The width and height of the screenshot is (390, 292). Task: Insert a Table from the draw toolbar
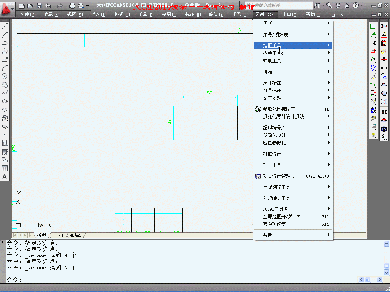[5, 168]
